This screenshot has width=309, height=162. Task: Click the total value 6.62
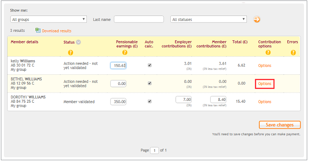click(242, 65)
